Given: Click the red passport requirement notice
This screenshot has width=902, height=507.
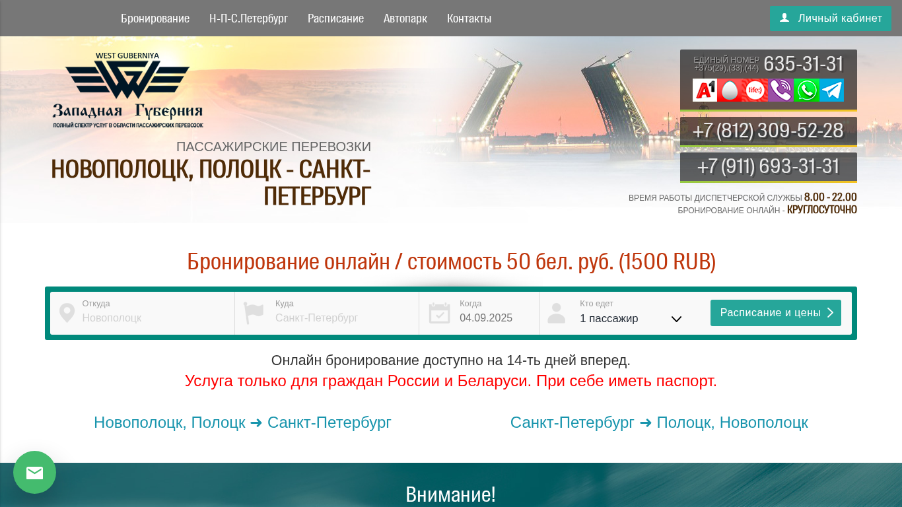Looking at the screenshot, I should [x=451, y=381].
